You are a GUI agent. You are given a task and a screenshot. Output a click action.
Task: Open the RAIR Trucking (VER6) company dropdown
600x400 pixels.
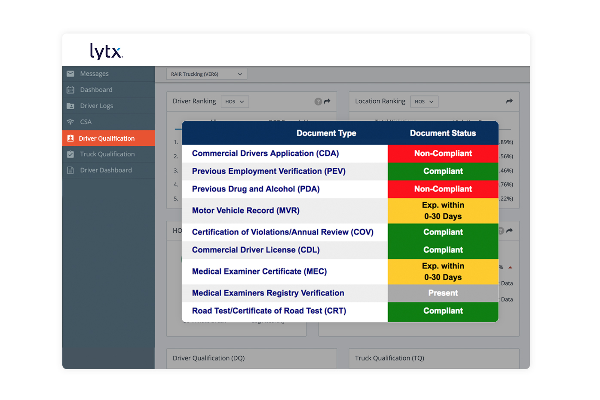click(x=206, y=74)
